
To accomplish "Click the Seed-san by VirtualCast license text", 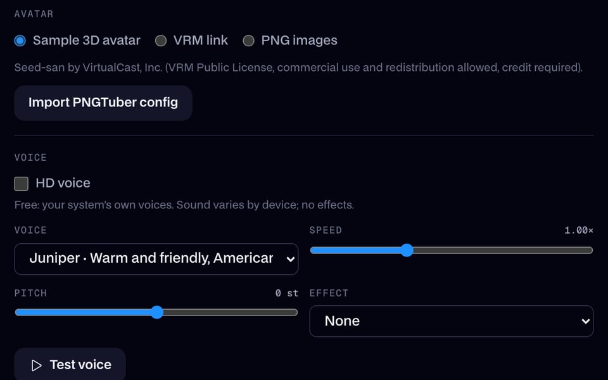I will click(x=298, y=68).
